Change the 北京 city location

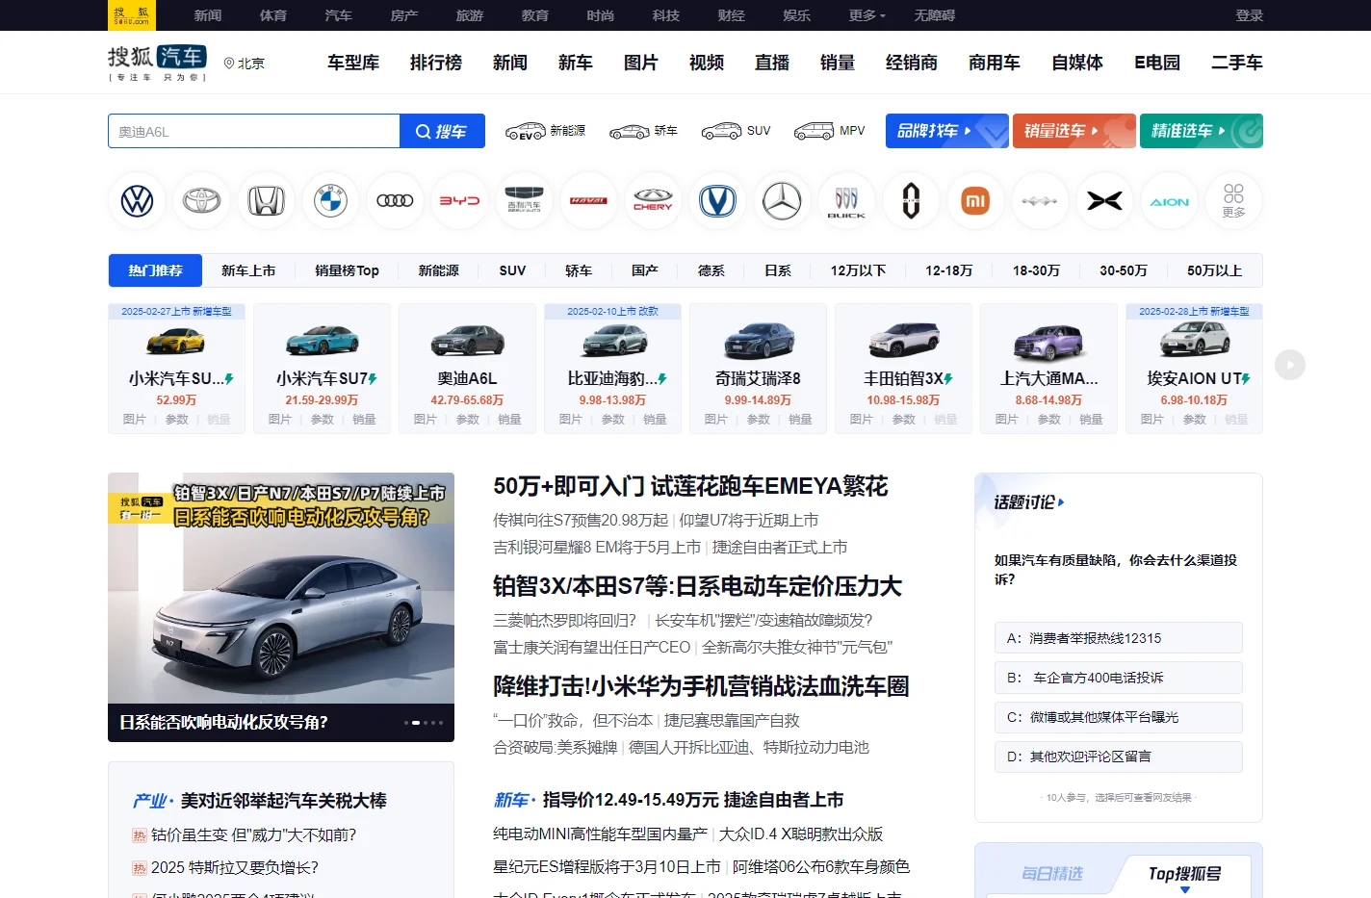tap(245, 64)
